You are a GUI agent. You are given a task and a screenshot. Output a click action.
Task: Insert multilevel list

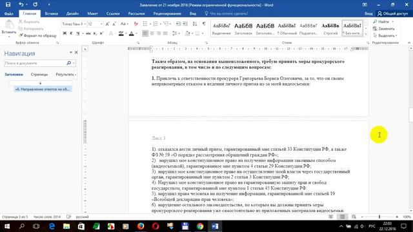166,24
